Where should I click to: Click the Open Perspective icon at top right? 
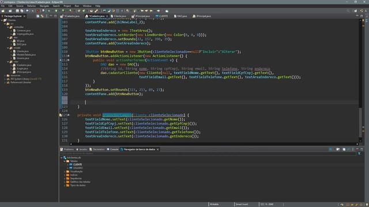(356, 11)
